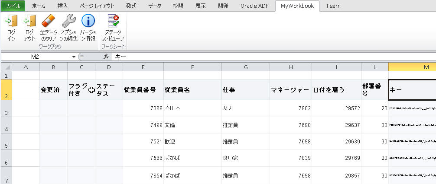Select column C header
436x184 pixels.
81,67
